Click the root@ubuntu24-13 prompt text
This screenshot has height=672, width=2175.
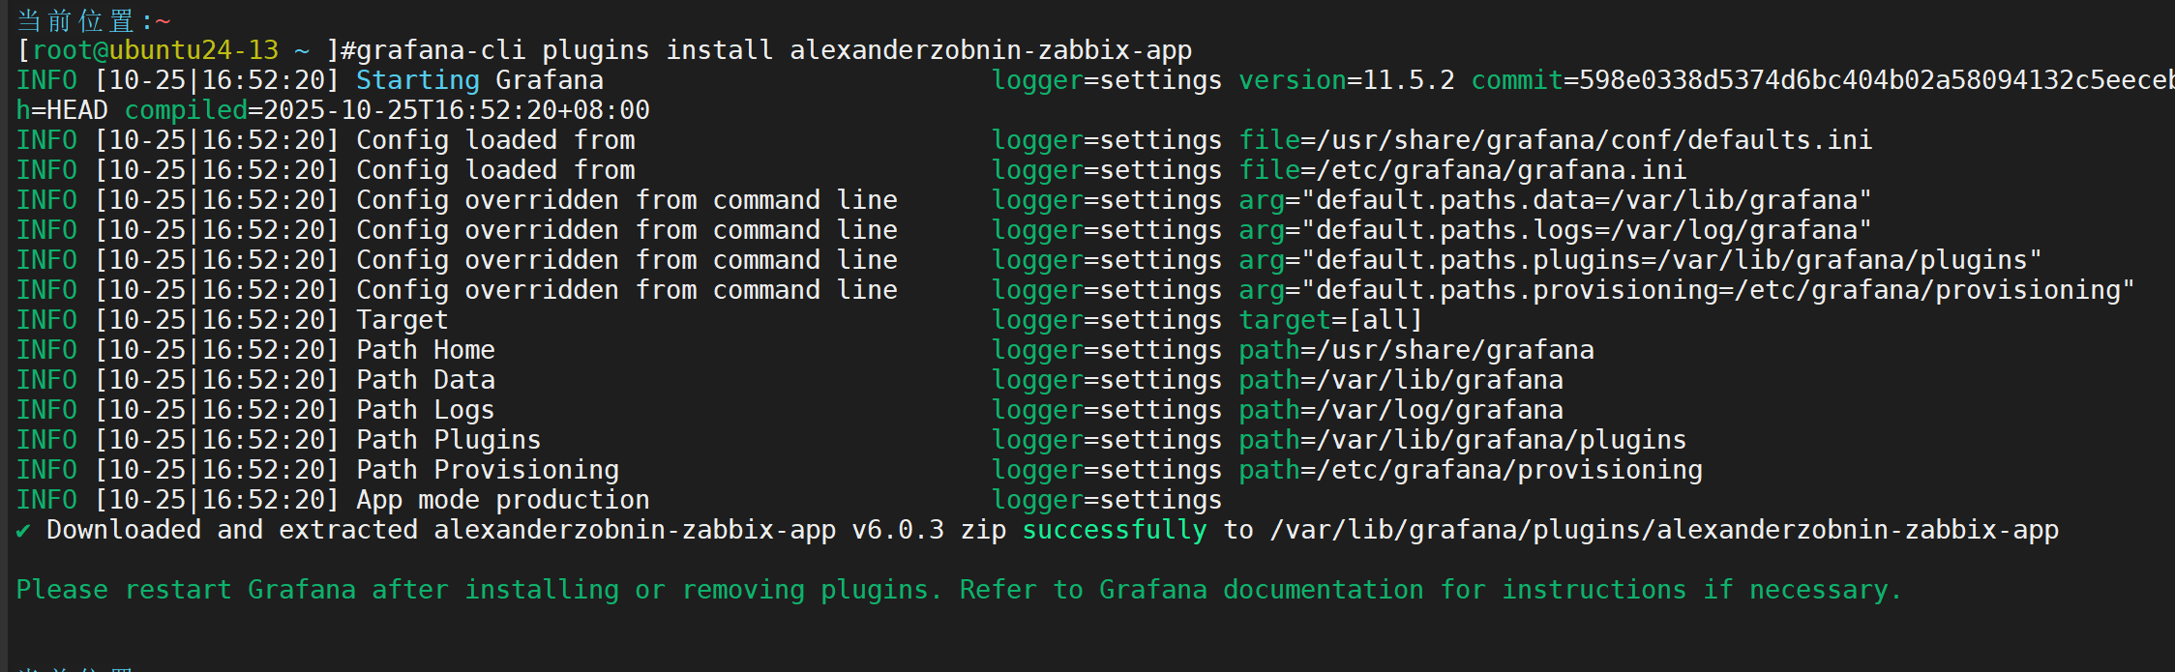pos(156,50)
